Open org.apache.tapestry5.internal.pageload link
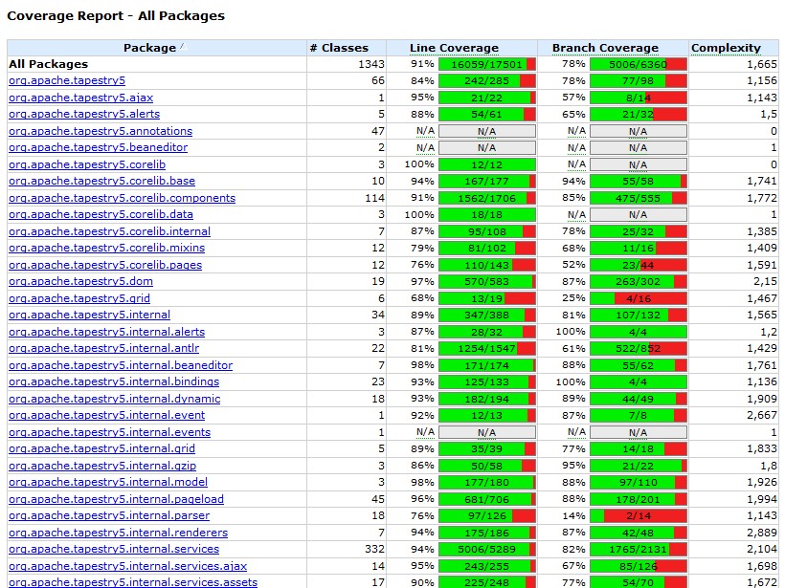 coord(116,499)
